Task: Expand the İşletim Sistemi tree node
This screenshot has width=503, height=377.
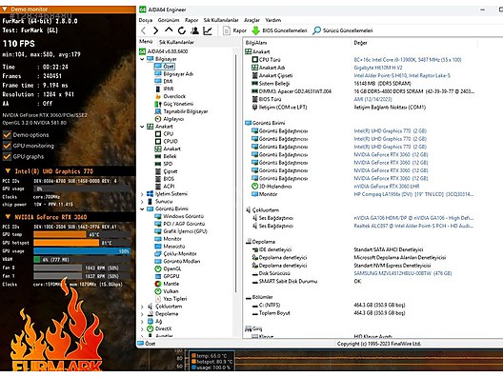Action: (x=142, y=194)
